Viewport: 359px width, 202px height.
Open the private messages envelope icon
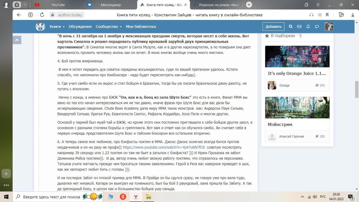tap(299, 26)
